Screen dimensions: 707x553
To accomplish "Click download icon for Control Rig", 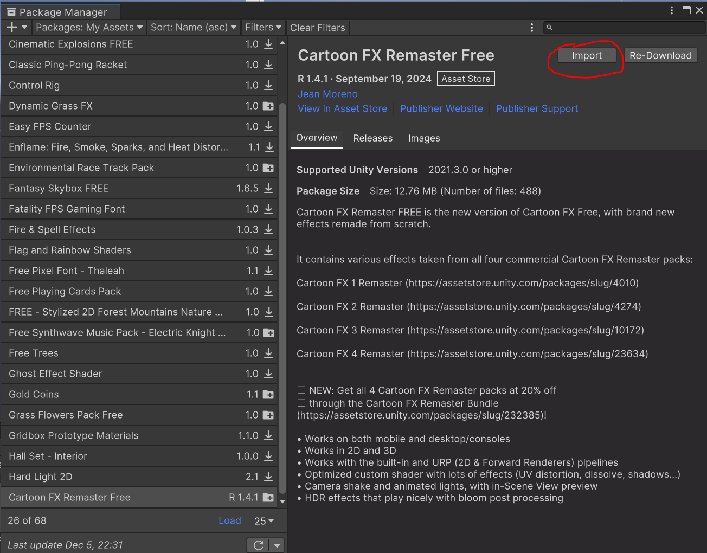I will pos(268,86).
